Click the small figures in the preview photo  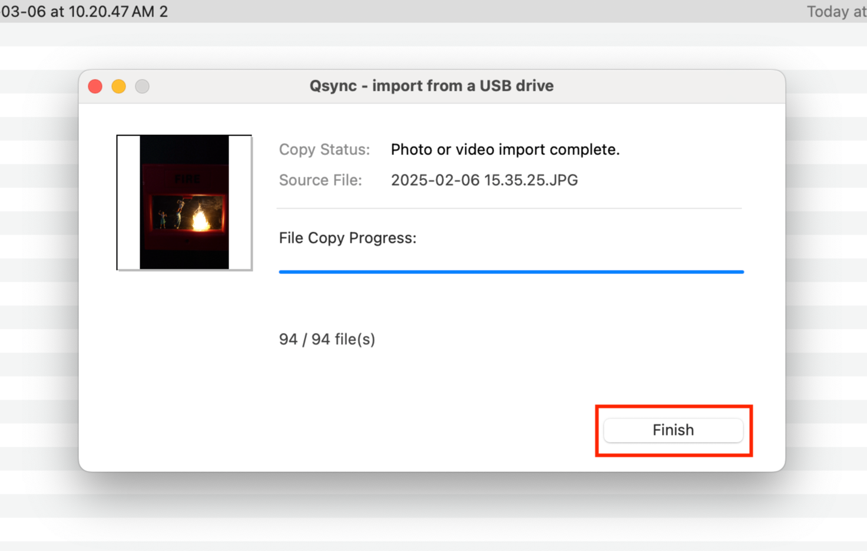[x=171, y=215]
